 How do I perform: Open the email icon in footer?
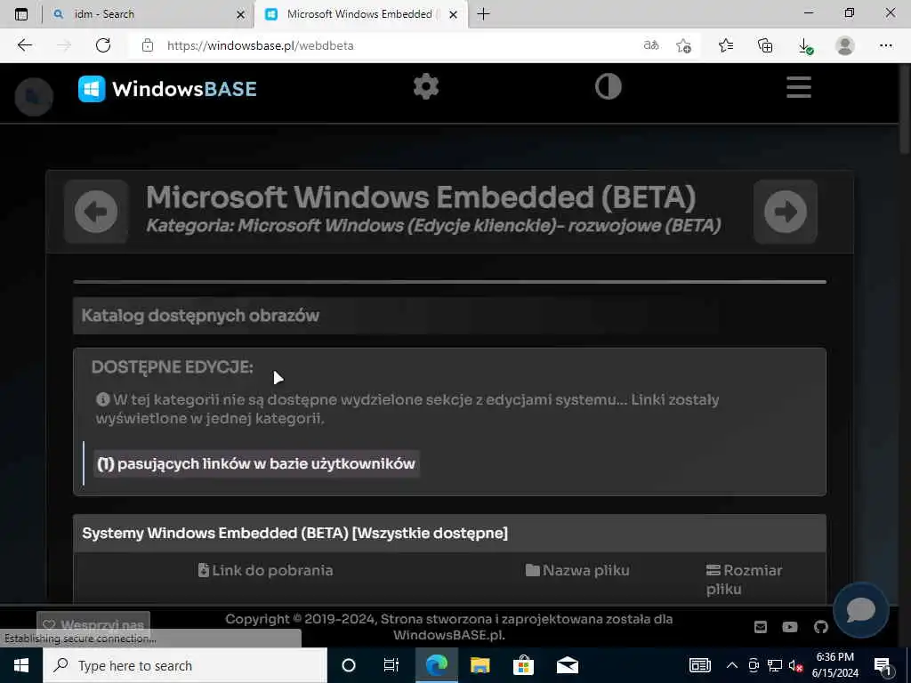(x=761, y=627)
